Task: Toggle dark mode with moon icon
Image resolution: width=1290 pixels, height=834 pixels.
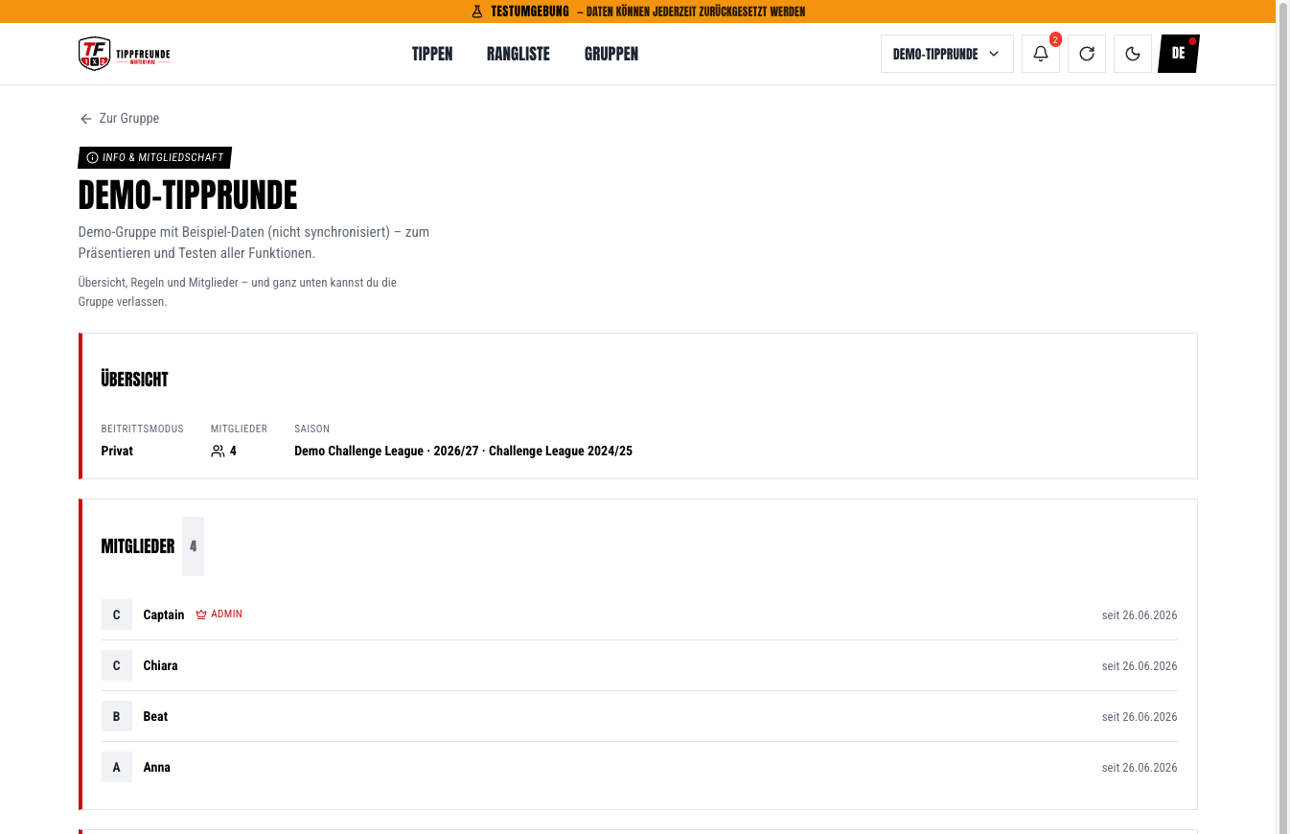Action: 1133,54
